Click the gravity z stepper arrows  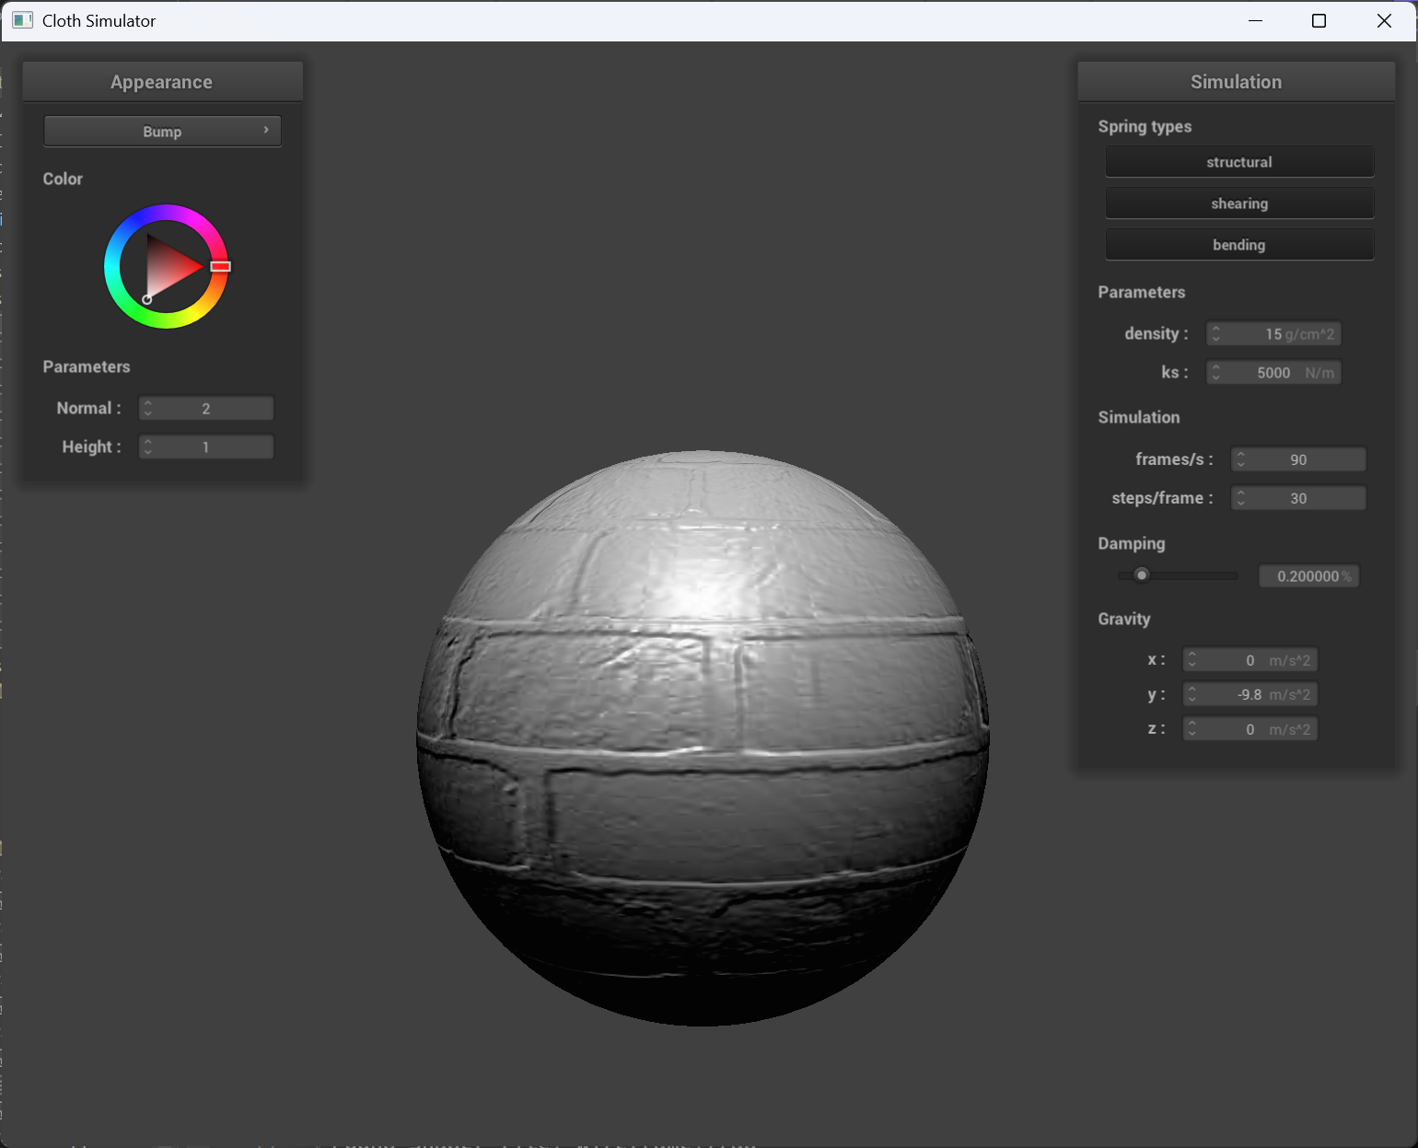click(1192, 729)
